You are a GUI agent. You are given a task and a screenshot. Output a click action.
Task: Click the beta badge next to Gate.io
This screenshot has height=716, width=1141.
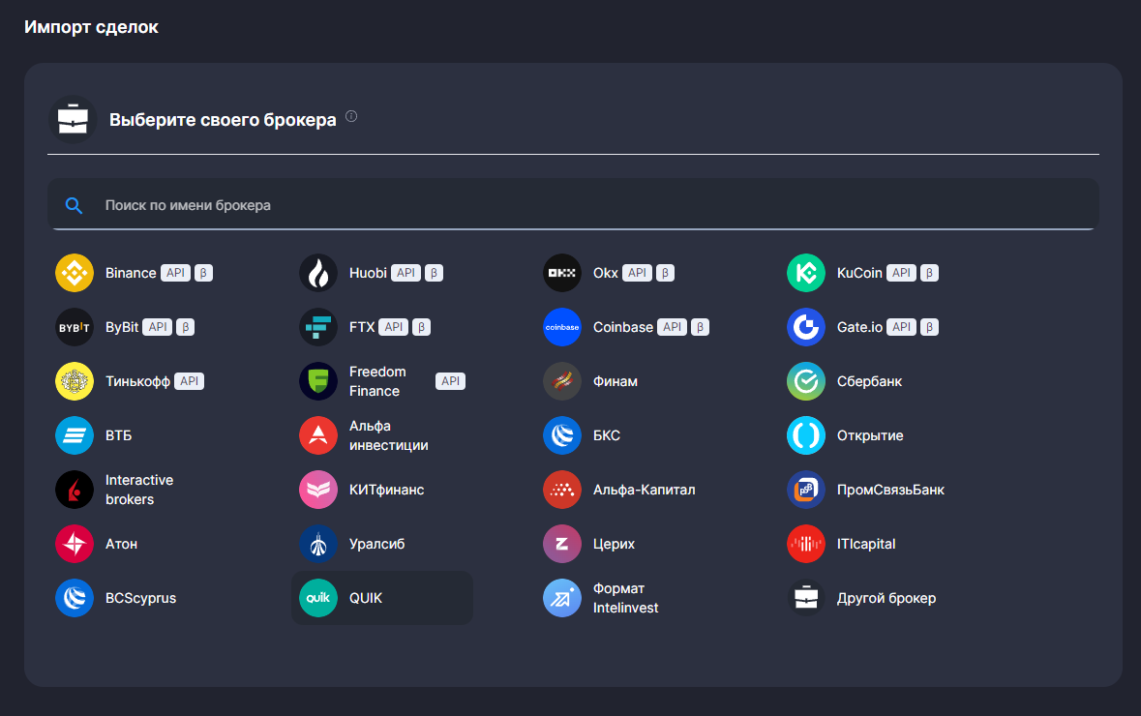pyautogui.click(x=929, y=327)
